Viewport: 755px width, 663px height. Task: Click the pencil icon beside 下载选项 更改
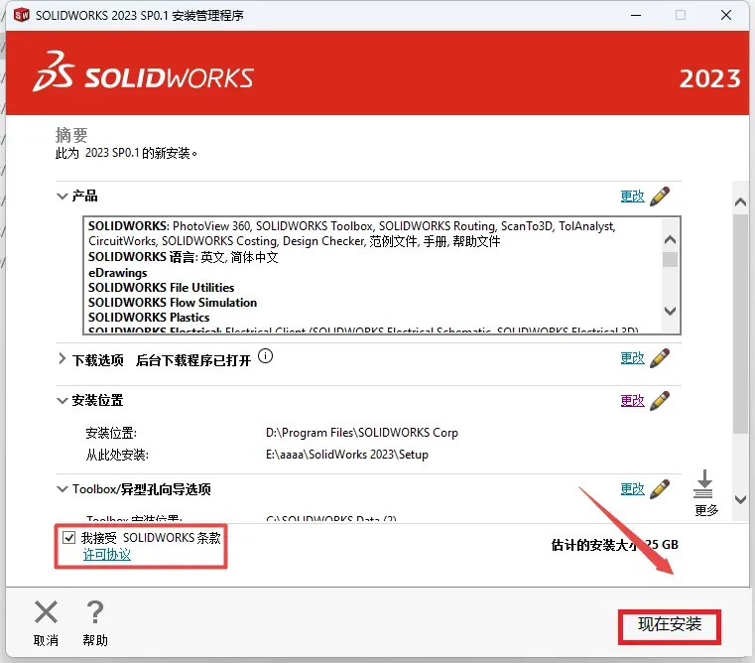pos(660,358)
